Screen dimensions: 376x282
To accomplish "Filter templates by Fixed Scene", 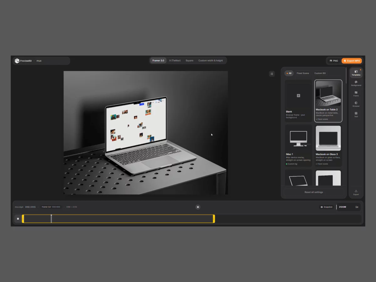I will coord(303,73).
